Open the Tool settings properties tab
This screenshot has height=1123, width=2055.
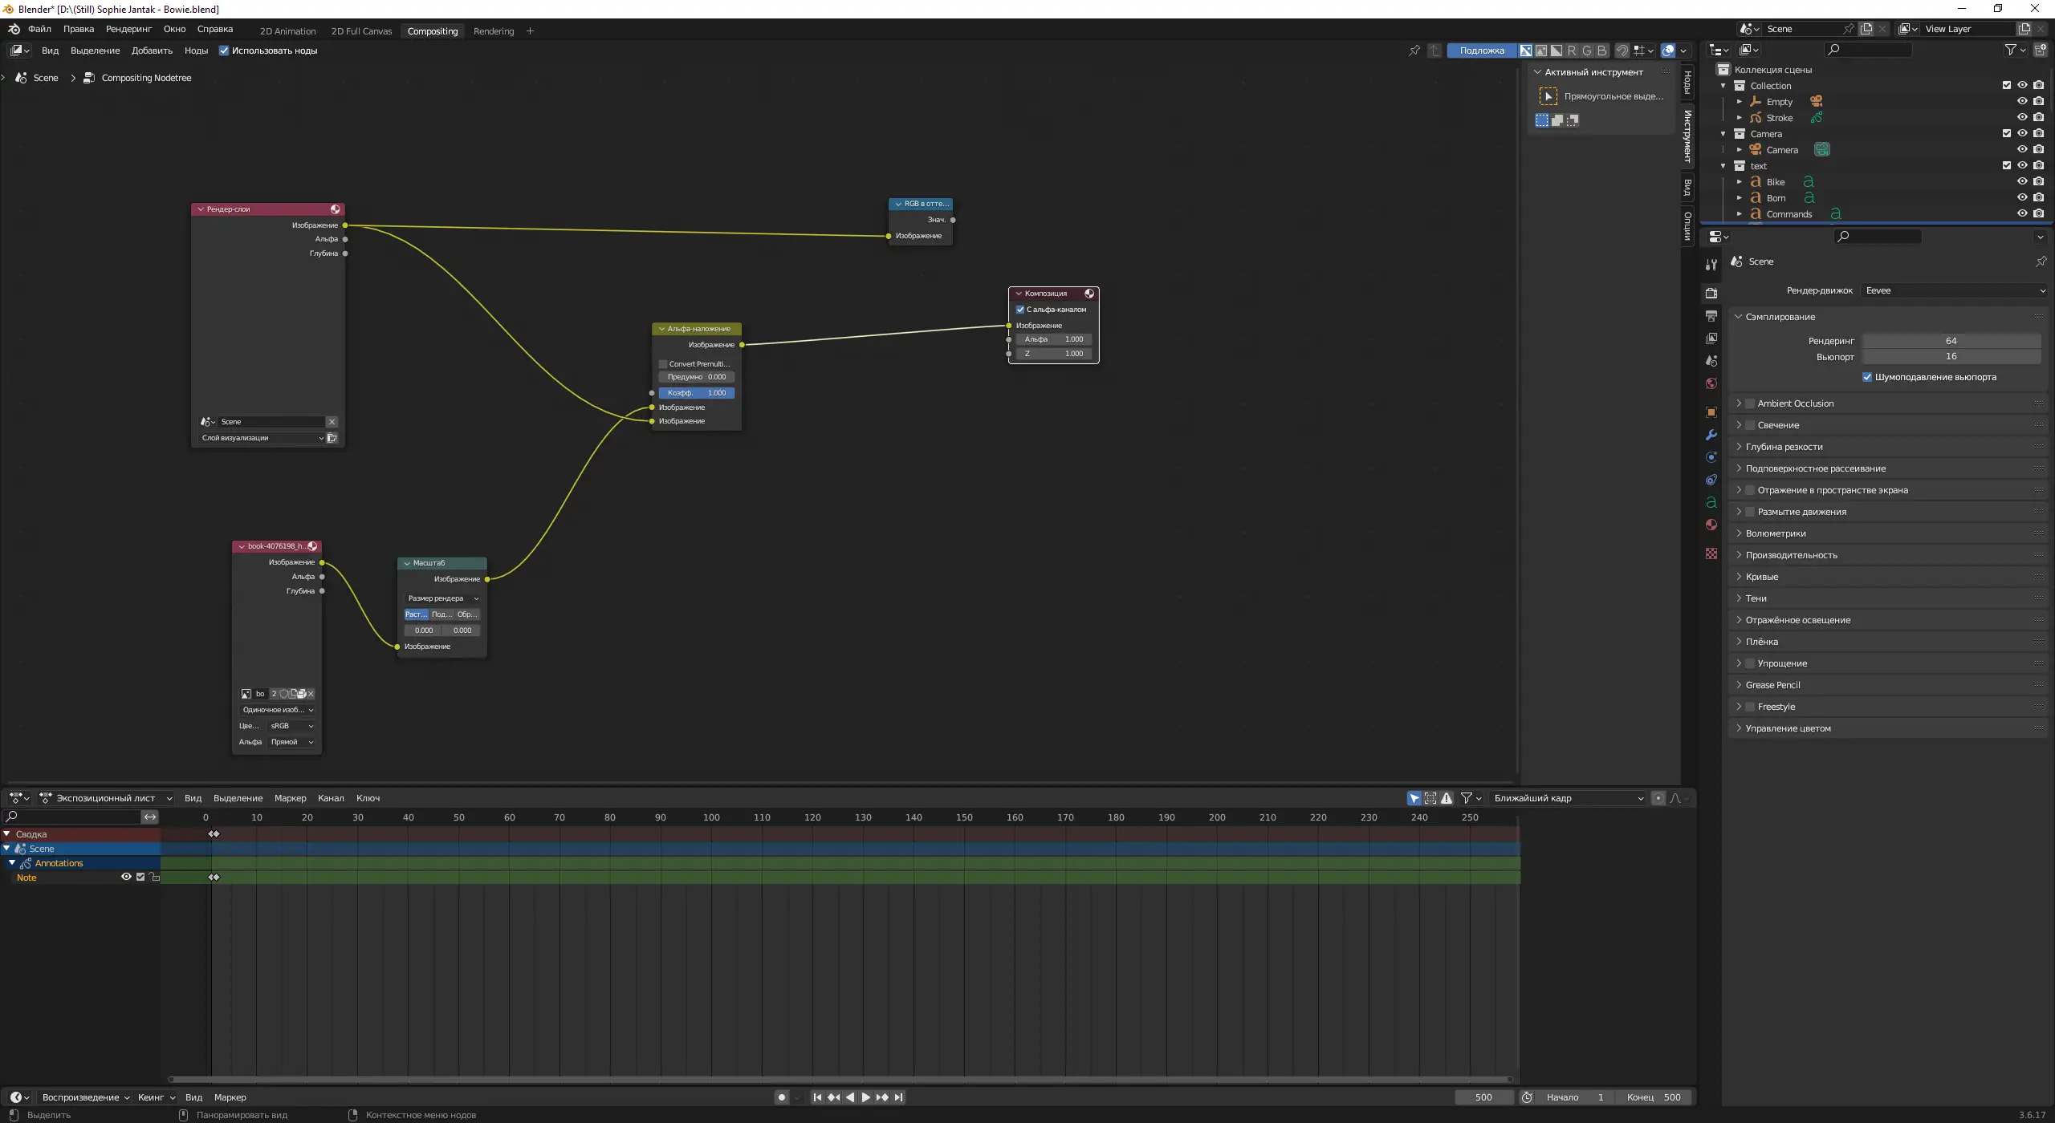1711,265
